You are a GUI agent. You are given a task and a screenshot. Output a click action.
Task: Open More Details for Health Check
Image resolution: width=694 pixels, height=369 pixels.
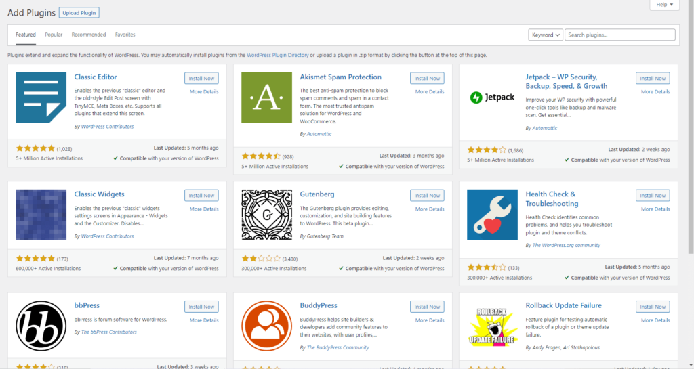click(655, 209)
